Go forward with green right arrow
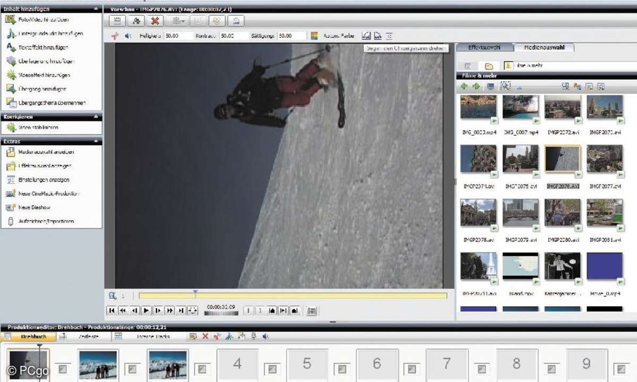Viewport: 637px width, 382px height. pyautogui.click(x=476, y=86)
